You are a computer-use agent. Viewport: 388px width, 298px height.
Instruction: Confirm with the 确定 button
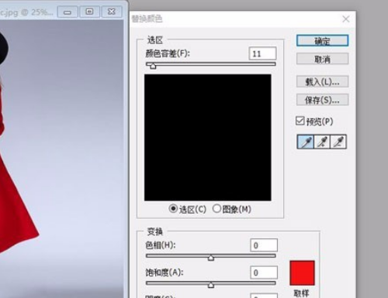coord(322,41)
